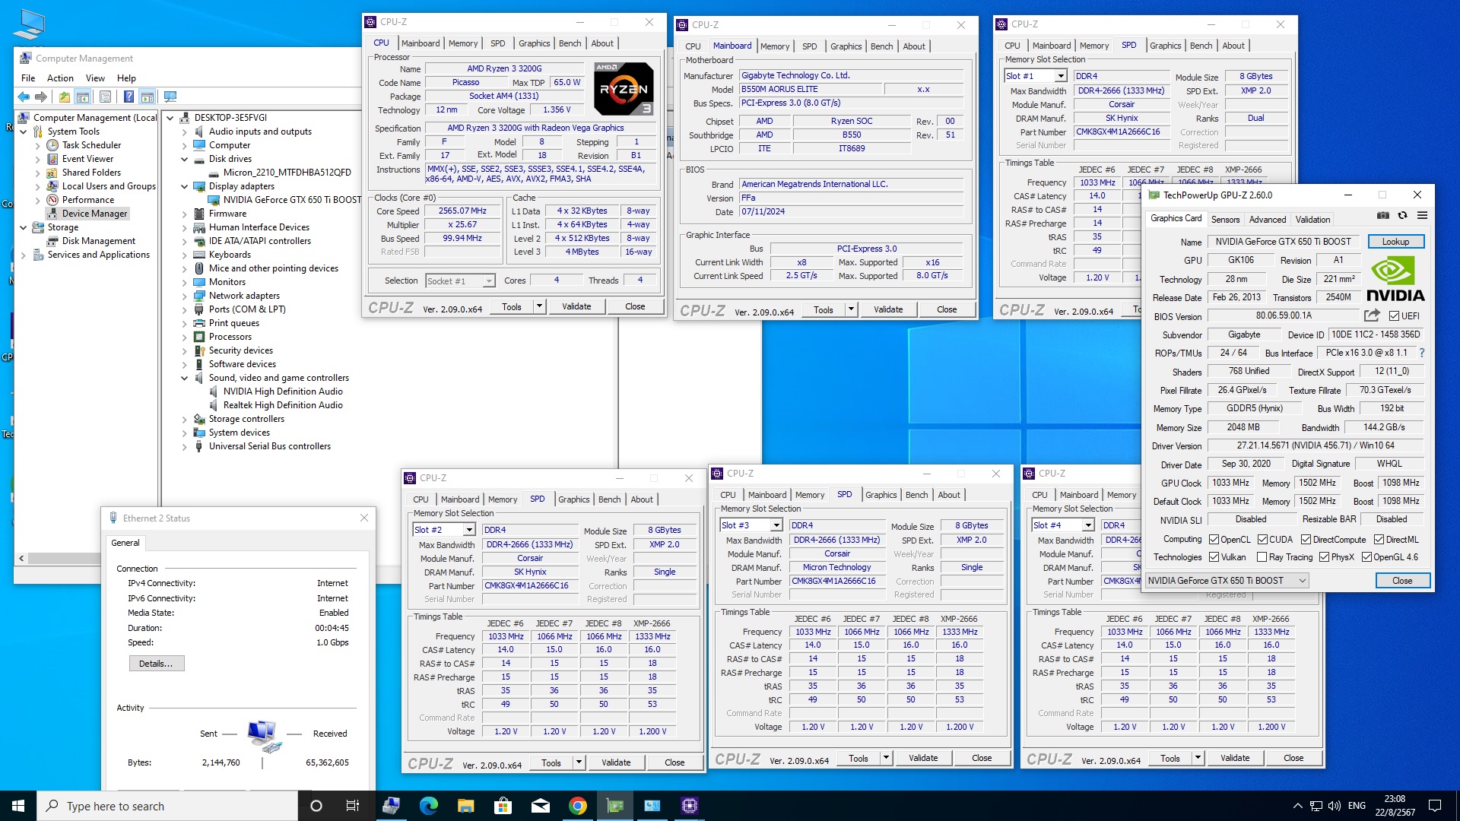
Task: Toggle DirectML checkbox in GPU-Z
Action: tap(1379, 540)
